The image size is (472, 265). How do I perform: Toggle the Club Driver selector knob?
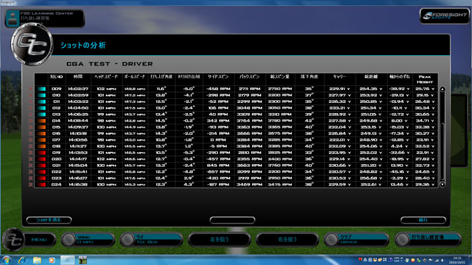click(332, 239)
